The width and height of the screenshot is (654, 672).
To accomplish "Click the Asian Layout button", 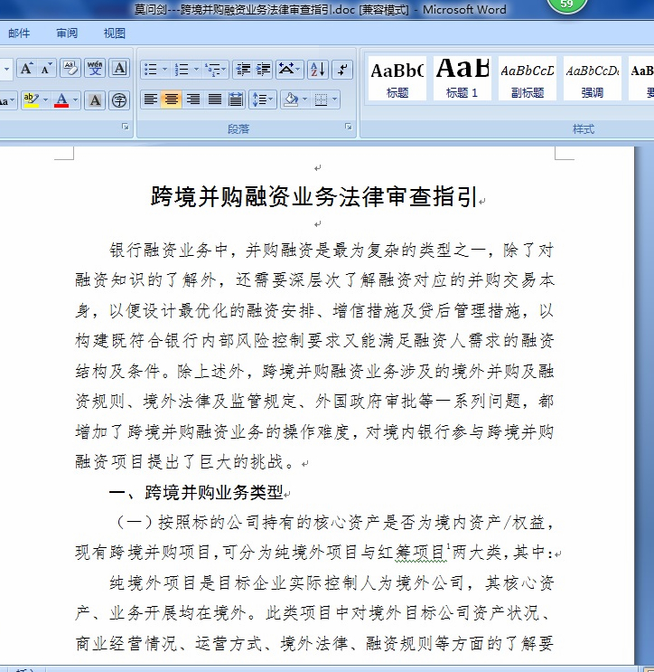I will click(x=290, y=69).
